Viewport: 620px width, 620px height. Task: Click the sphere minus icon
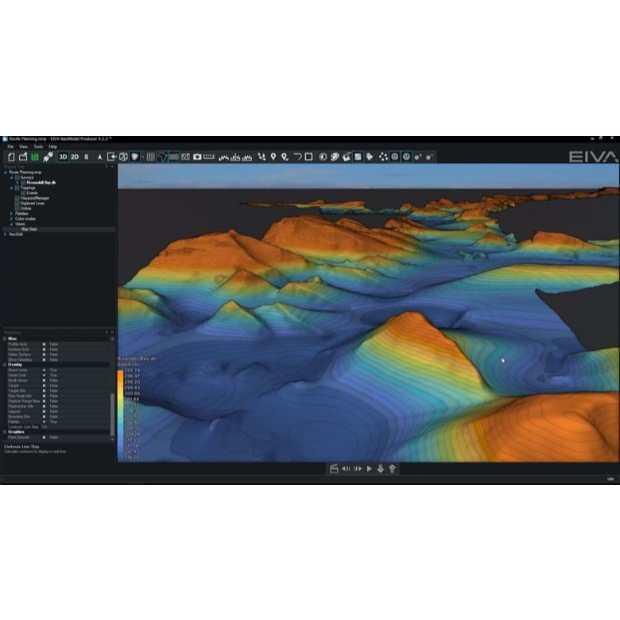(430, 157)
